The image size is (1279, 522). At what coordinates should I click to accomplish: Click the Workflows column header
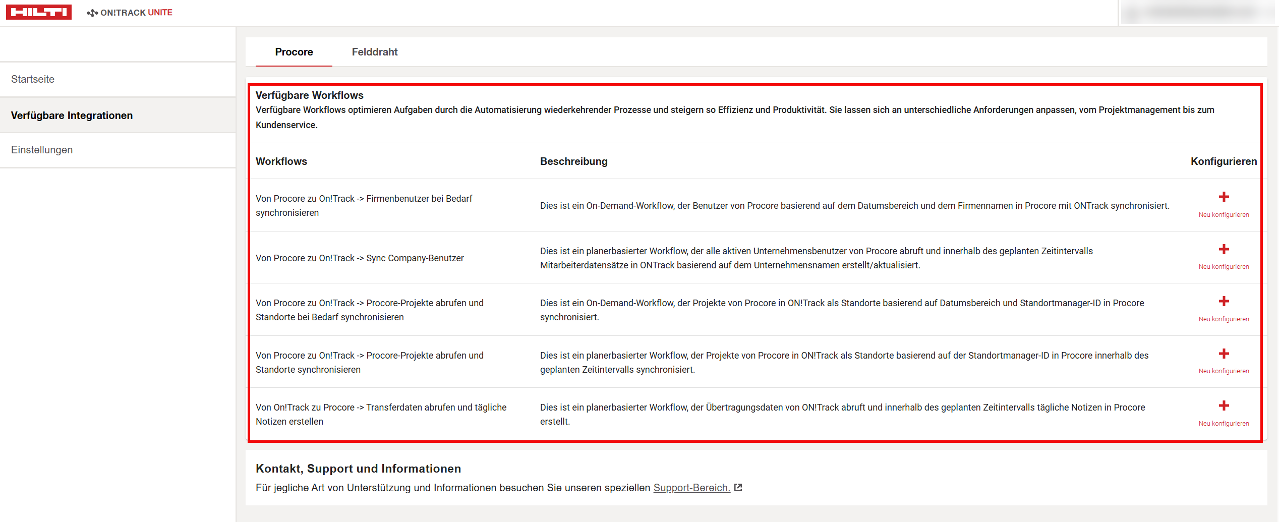[x=281, y=161]
